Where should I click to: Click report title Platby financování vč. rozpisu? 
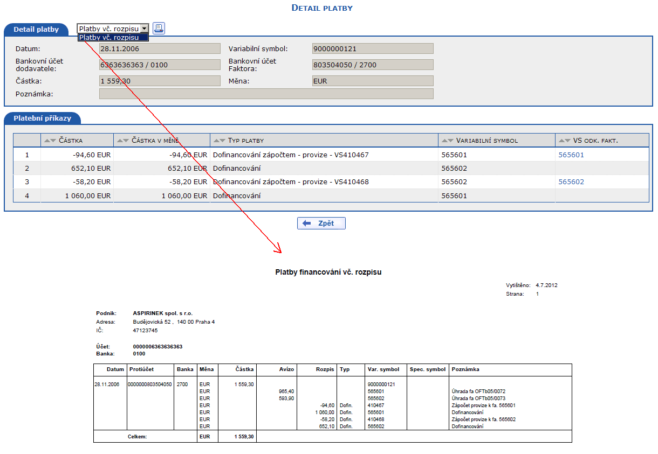point(328,273)
